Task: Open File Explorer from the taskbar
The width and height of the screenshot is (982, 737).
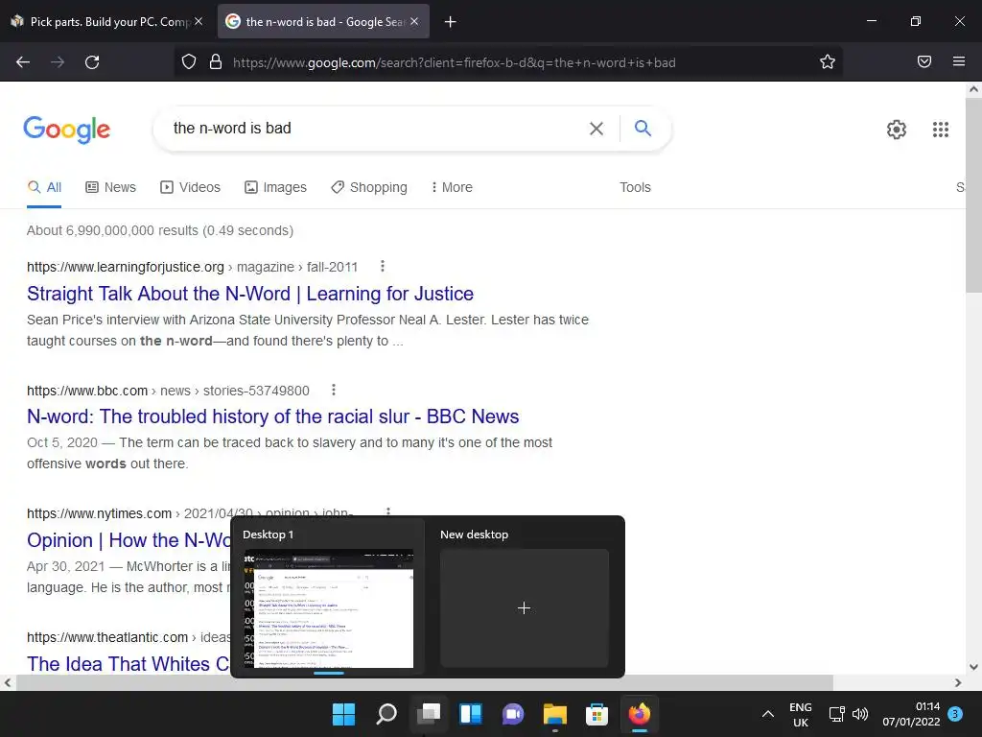Action: [555, 714]
